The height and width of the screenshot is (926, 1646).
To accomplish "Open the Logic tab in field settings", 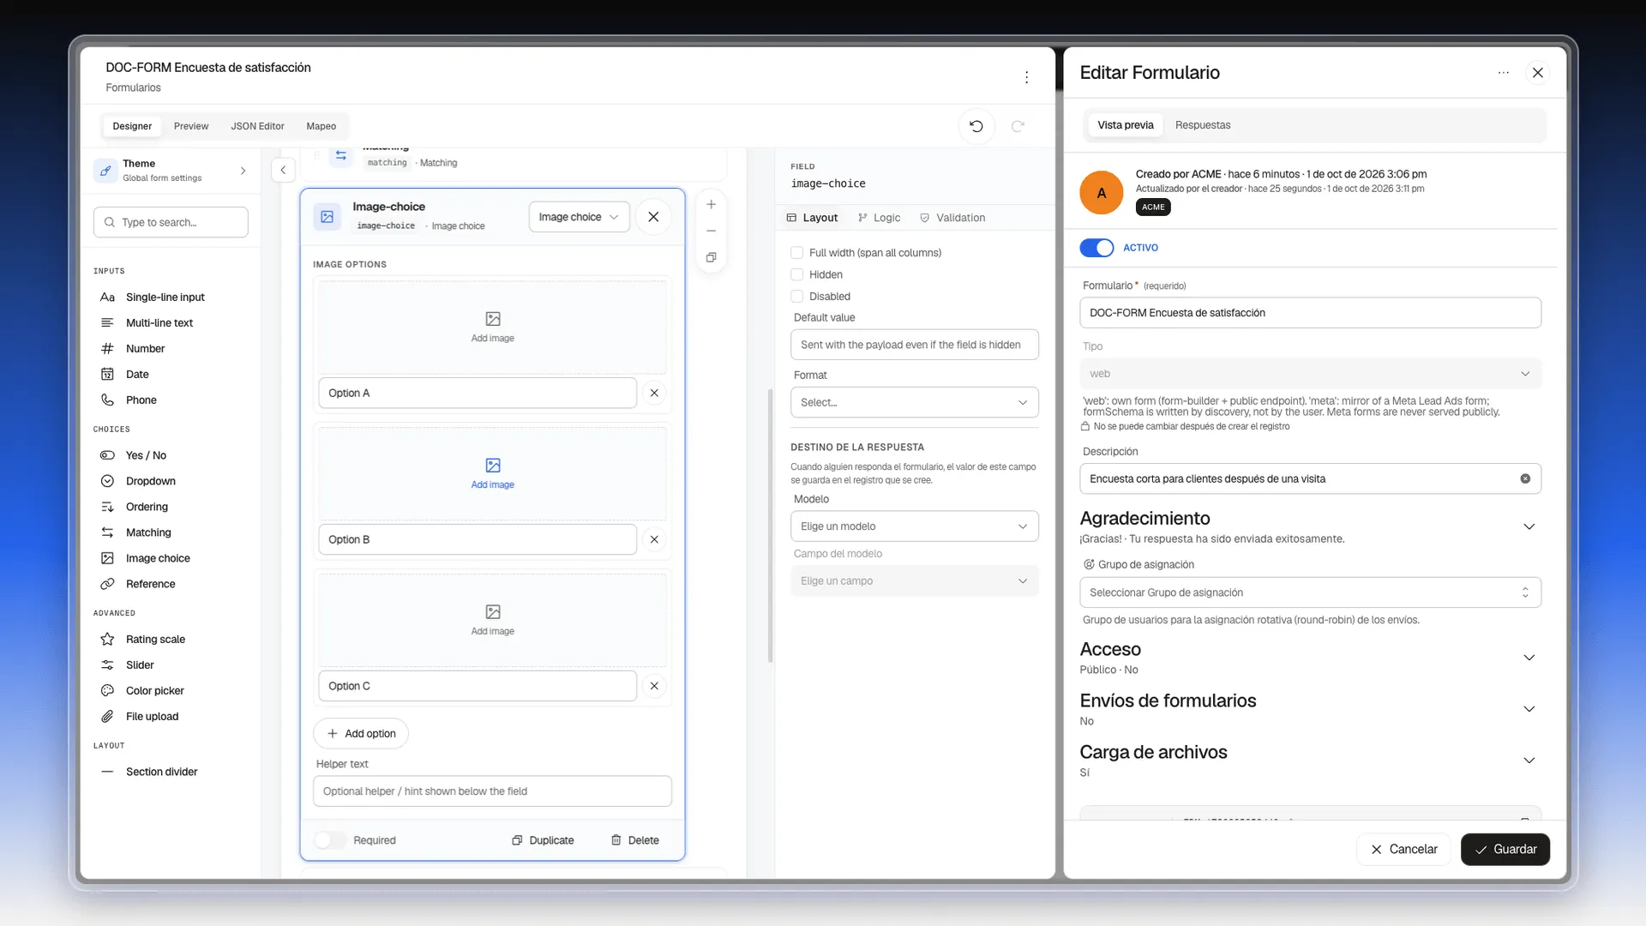I will 880,218.
